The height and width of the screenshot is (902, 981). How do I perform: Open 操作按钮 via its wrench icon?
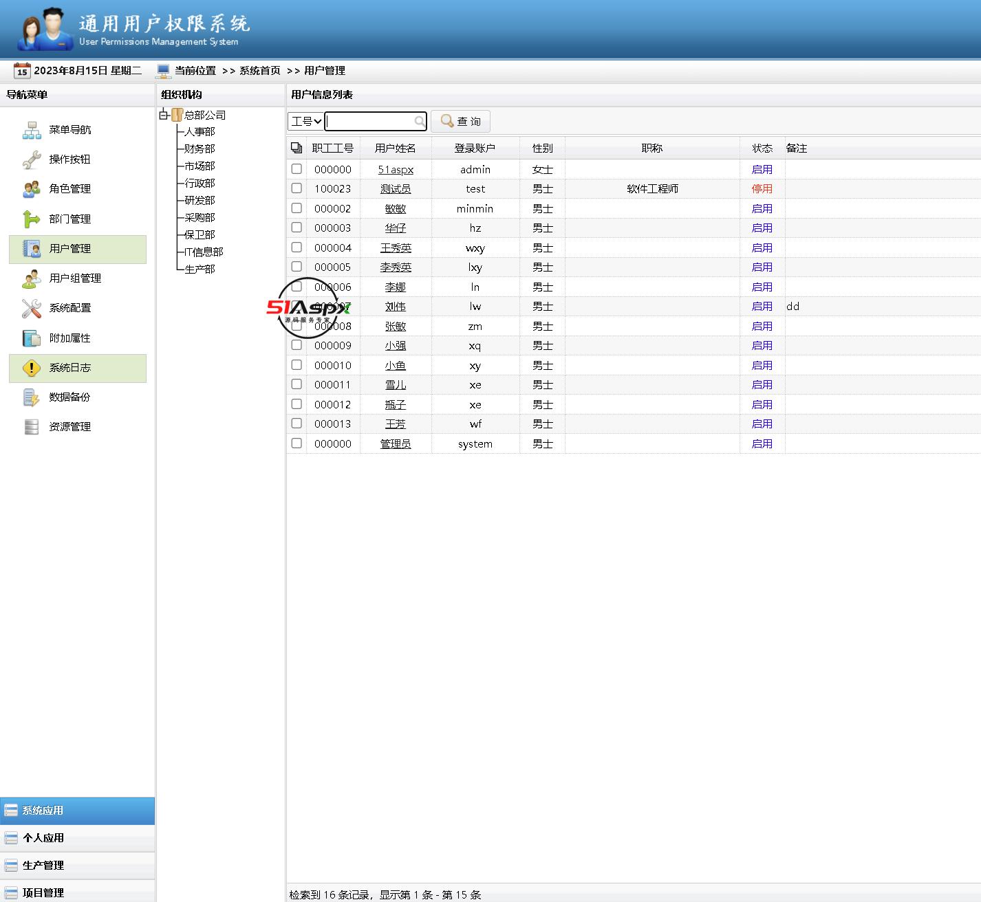(32, 159)
